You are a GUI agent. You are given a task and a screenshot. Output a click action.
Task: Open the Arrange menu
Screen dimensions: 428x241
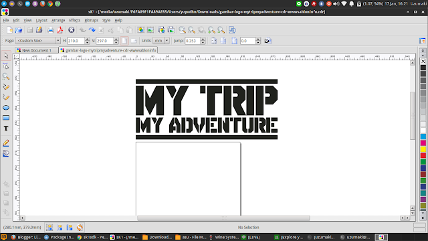pyautogui.click(x=58, y=20)
